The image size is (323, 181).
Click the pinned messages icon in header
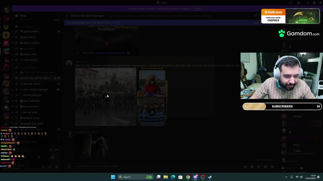pos(255,16)
